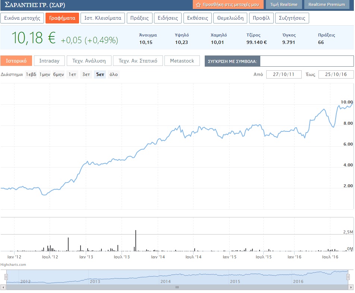Click the ΣΑΡΑΝΤΗΣ ΓΡ. (ΣΑΡ) title

point(35,5)
